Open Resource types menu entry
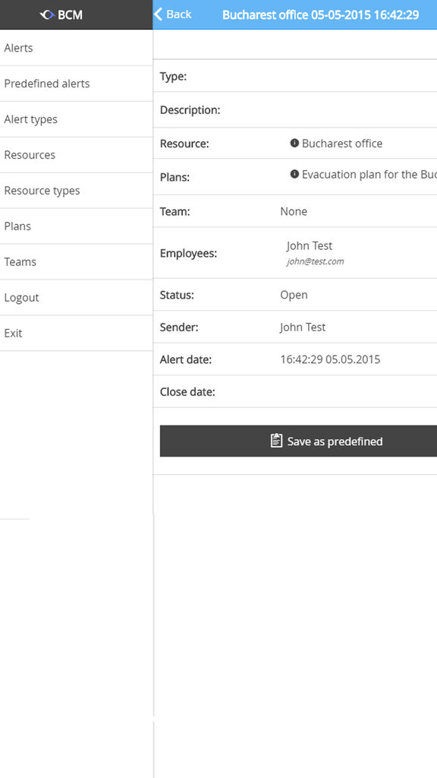This screenshot has width=437, height=778. tap(77, 191)
